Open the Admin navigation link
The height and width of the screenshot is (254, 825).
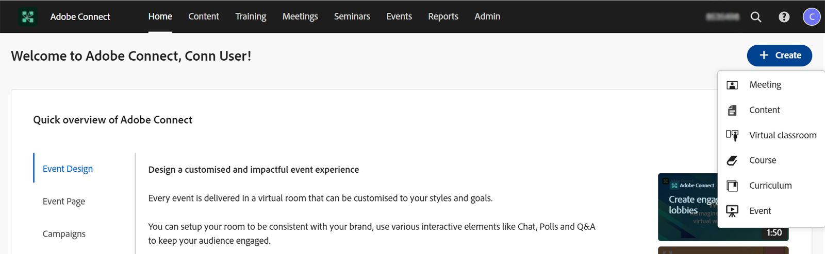[x=487, y=16]
